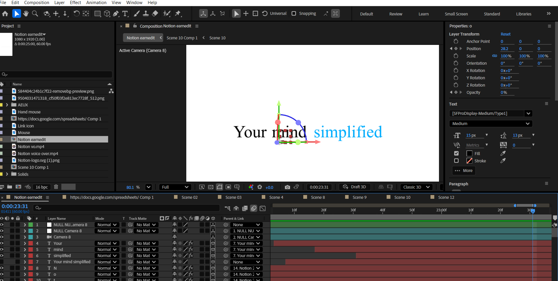Screen dimensions: 558x281
Task: Click the Eraser tool icon
Action: [x=155, y=14]
